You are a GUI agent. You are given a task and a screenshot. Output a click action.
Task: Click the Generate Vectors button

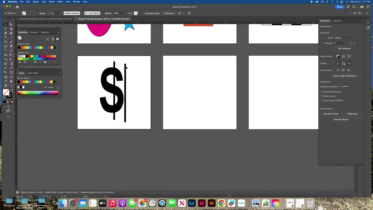pos(341,119)
